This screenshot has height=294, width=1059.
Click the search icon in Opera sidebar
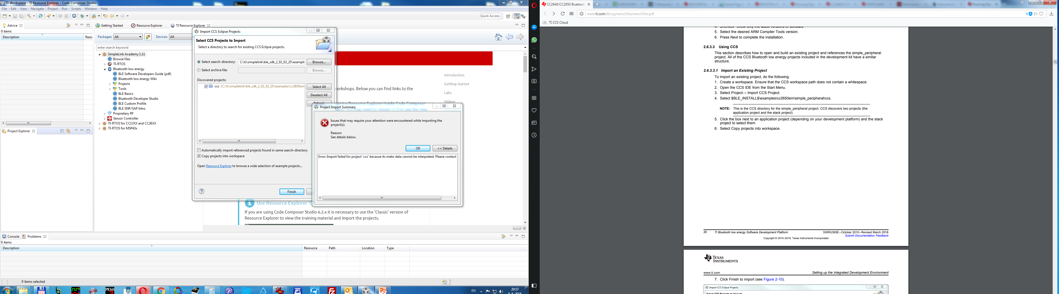coord(534,57)
